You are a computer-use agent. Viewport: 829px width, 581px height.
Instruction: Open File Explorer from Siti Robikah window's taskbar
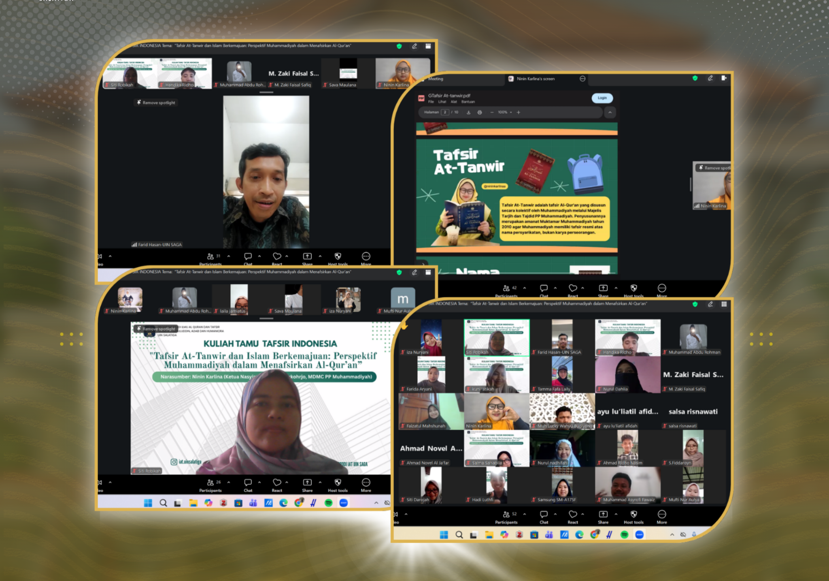[x=193, y=503]
